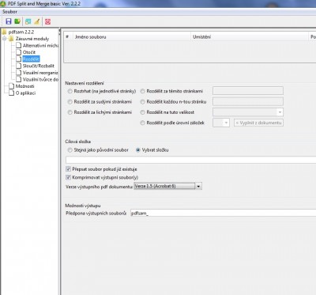The image size is (316, 295).
Task: Click the Vyplnit z dokumentu button
Action: tap(258, 123)
